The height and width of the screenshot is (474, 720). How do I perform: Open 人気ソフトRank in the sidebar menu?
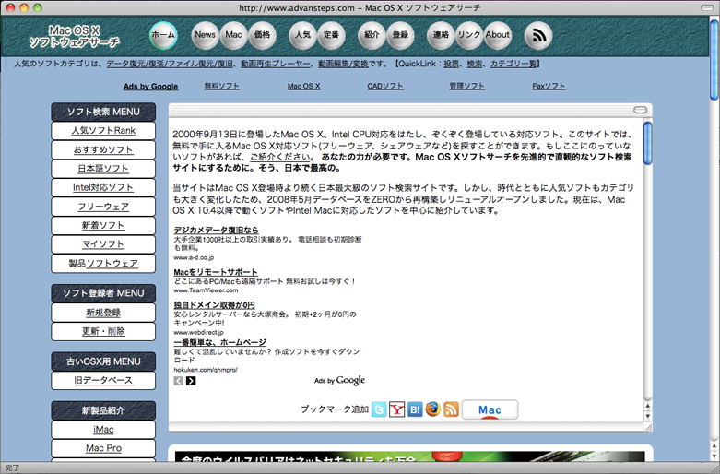(x=103, y=131)
